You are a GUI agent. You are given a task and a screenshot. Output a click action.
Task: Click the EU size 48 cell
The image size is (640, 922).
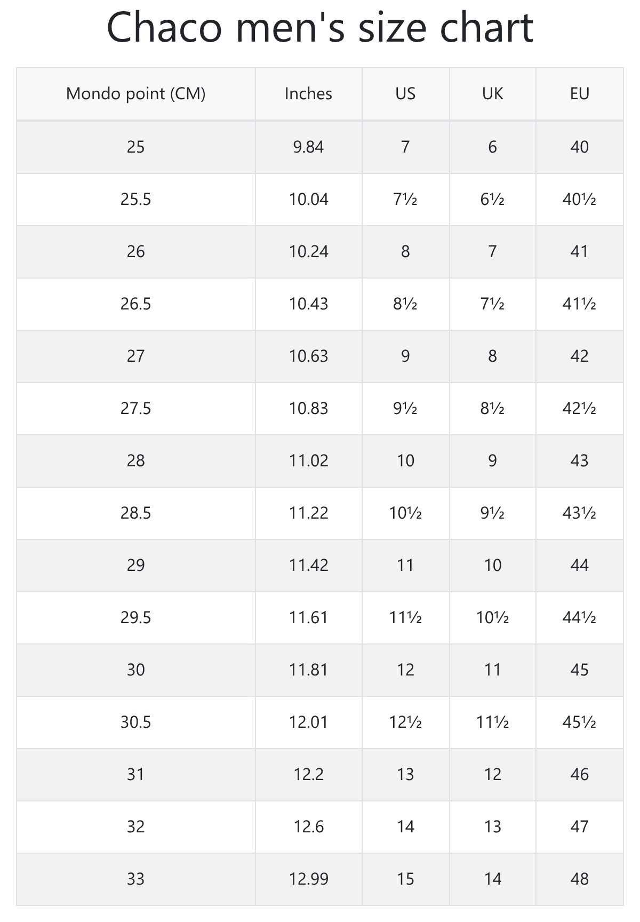coord(579,879)
